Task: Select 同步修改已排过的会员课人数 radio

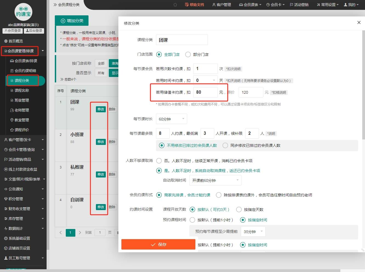Action: click(x=252, y=145)
